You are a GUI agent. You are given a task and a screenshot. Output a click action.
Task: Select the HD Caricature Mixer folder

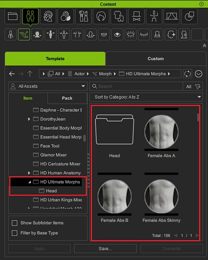pyautogui.click(x=57, y=164)
